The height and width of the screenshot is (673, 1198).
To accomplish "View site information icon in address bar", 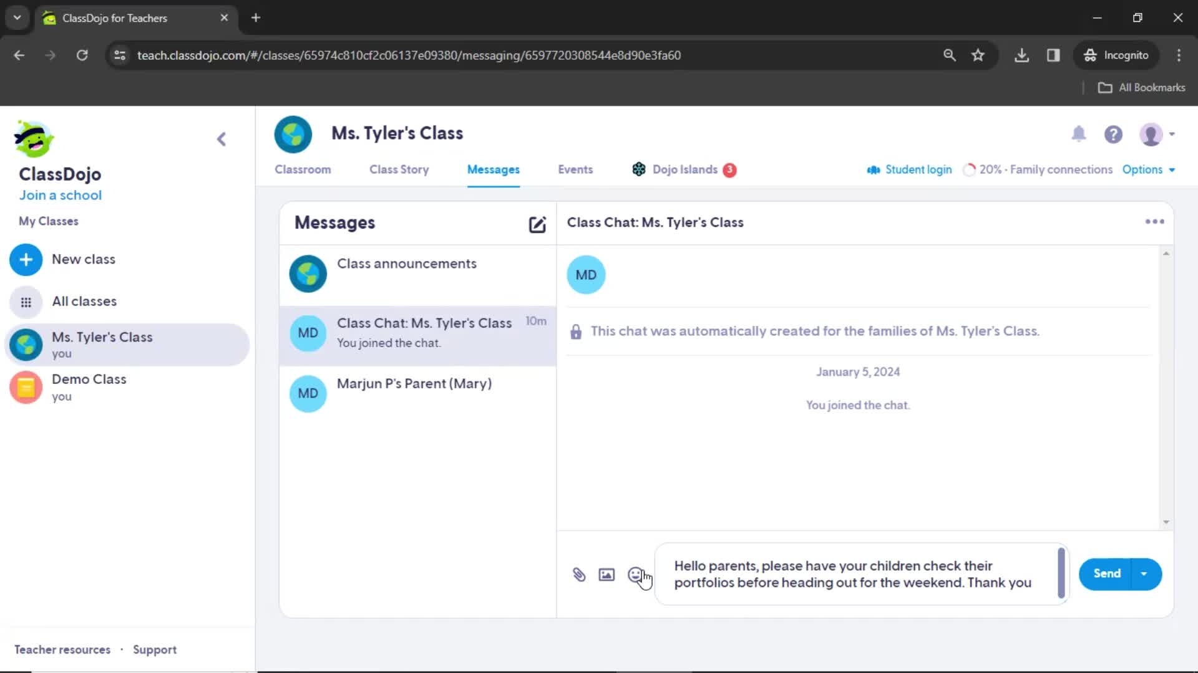I will (120, 55).
